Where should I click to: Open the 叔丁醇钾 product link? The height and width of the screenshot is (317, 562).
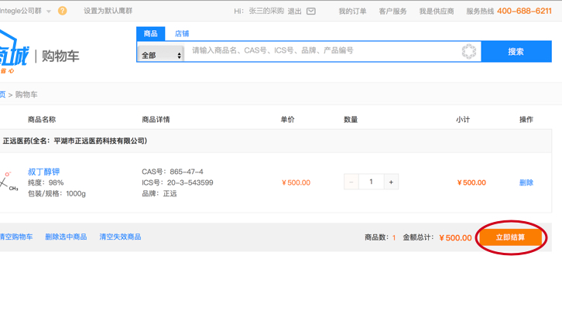pos(43,172)
